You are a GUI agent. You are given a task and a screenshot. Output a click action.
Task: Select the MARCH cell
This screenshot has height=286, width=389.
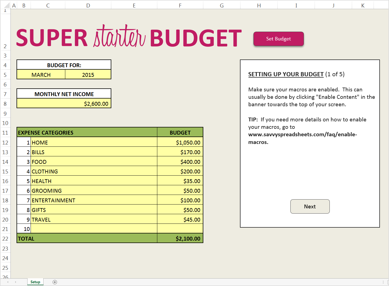click(x=41, y=74)
